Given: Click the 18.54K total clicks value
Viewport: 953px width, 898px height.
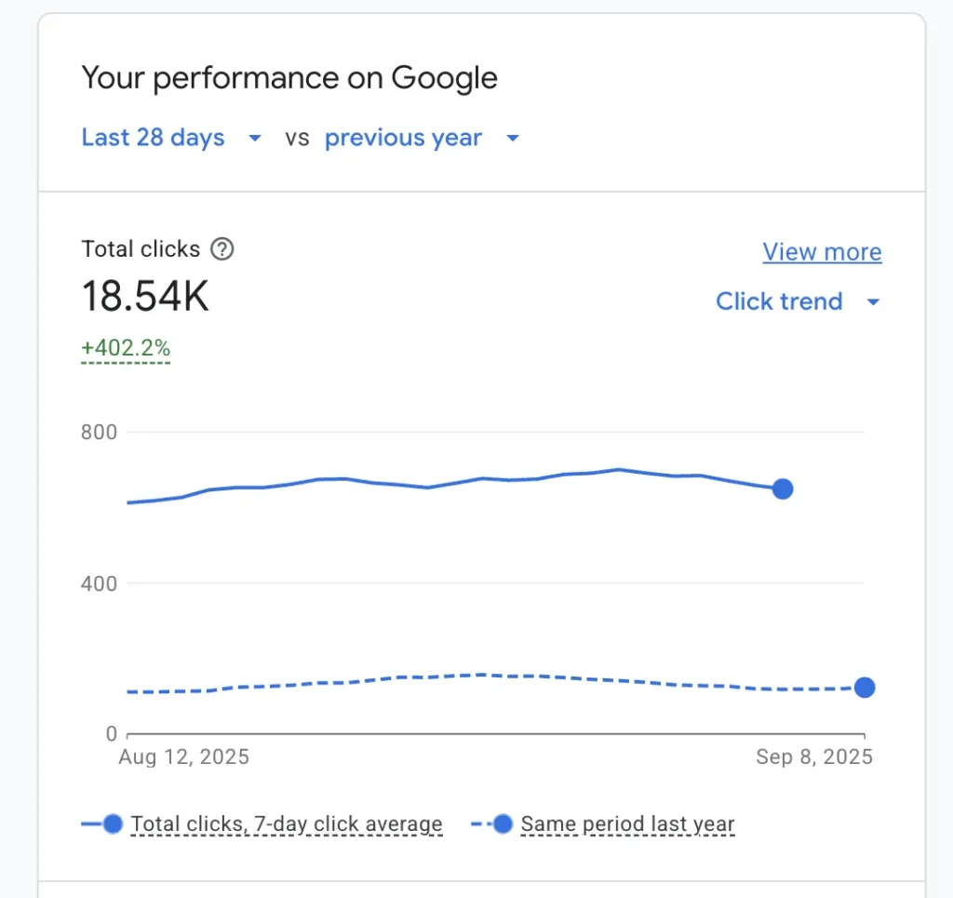Looking at the screenshot, I should pyautogui.click(x=145, y=298).
